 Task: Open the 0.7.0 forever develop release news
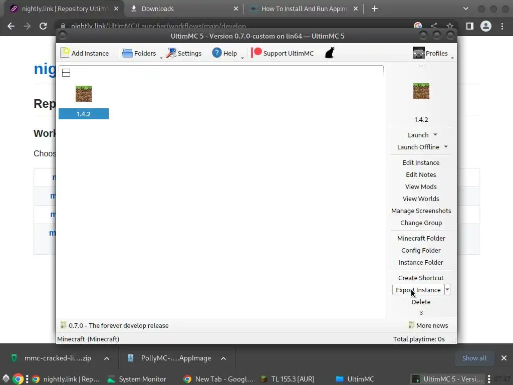(115, 325)
